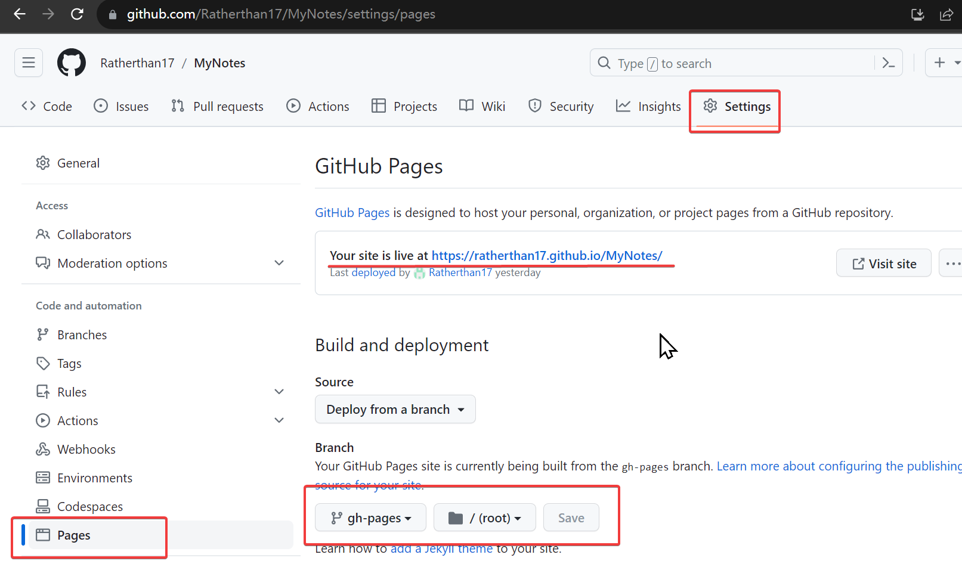Open the three-dot more options button
Image resolution: width=962 pixels, height=573 pixels.
[x=952, y=263]
